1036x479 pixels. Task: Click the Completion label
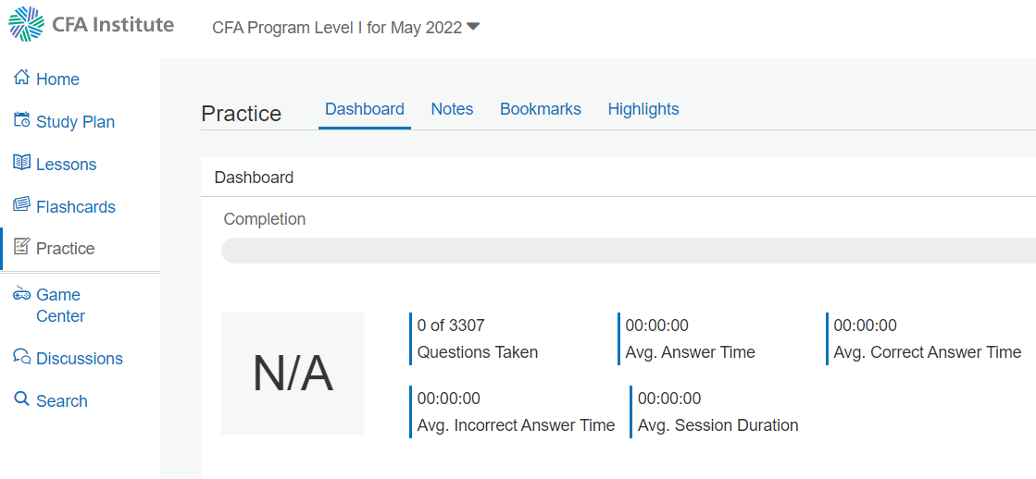click(x=265, y=219)
